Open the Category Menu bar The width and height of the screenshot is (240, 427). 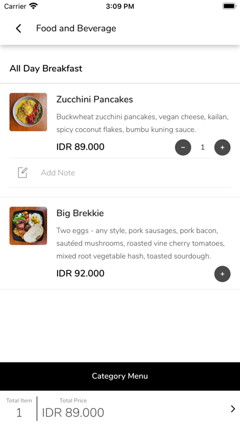120,376
